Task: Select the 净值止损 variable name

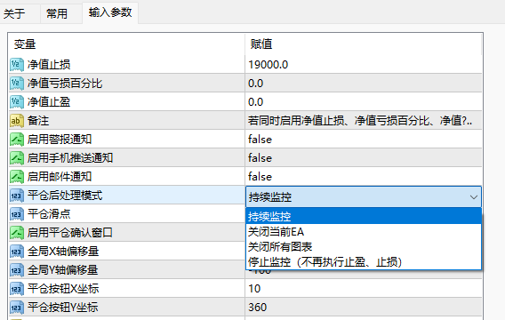Action: tap(49, 65)
